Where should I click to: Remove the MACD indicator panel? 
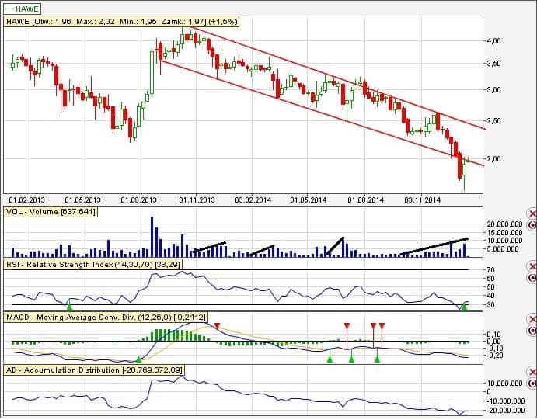532,319
